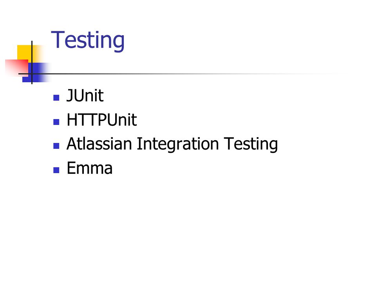Click the blue bullet beside JUnit
Screen dimensions: 376x282
click(56, 98)
